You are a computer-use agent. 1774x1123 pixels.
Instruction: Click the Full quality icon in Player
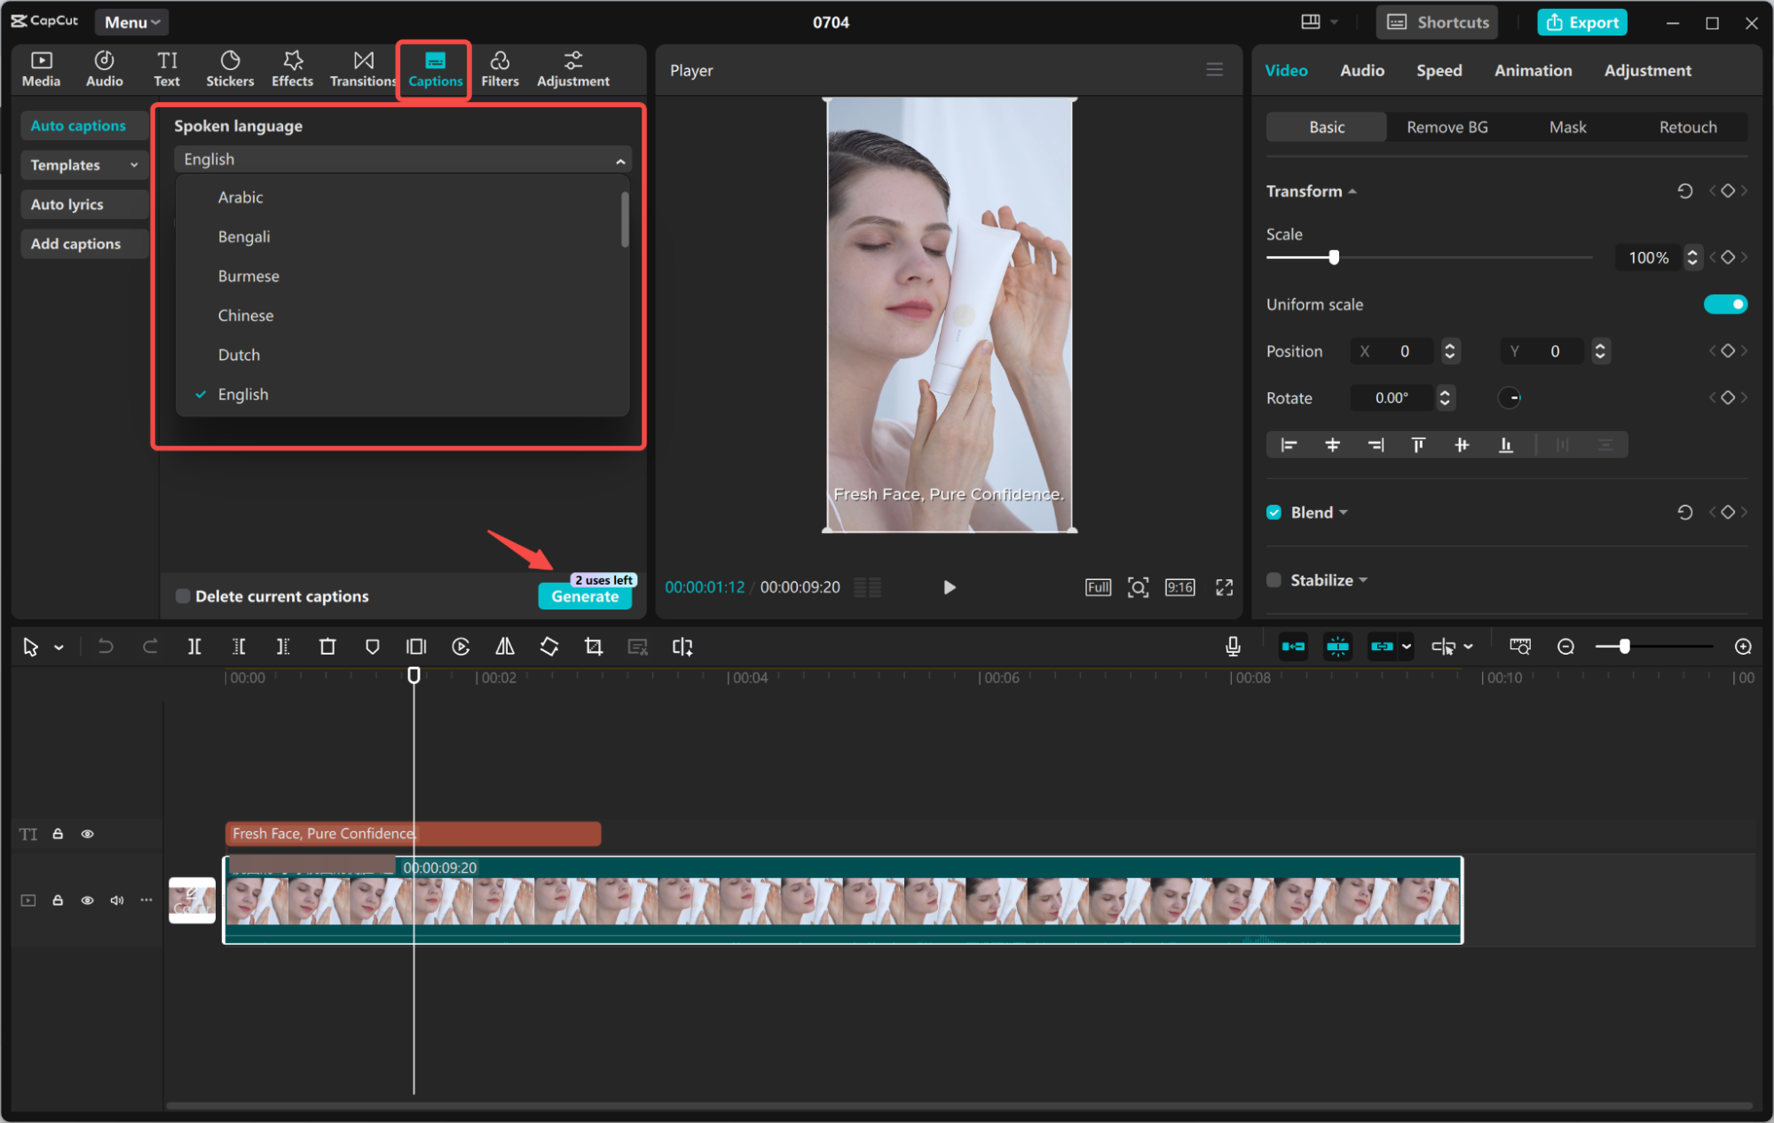point(1098,587)
